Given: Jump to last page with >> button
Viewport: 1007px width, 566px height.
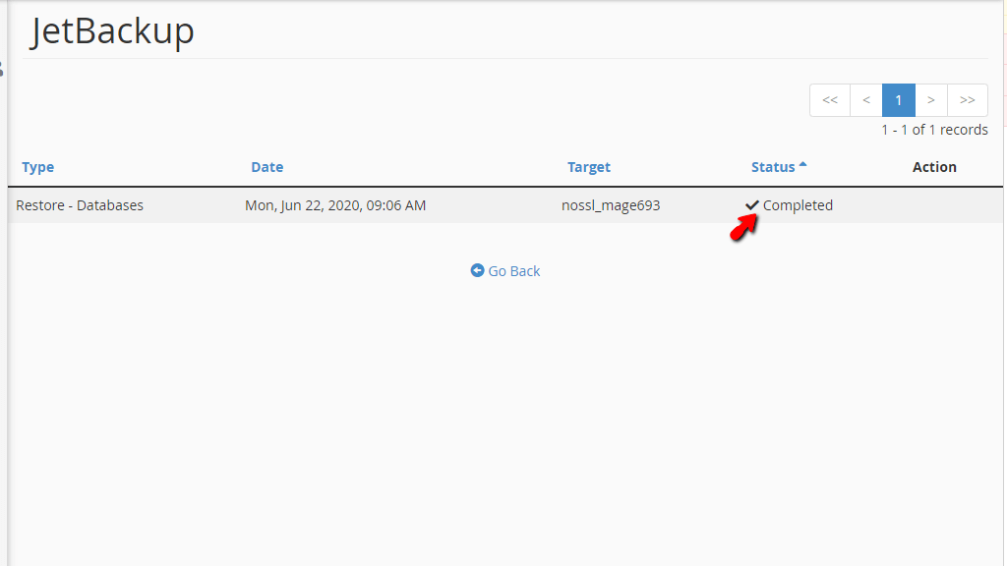Looking at the screenshot, I should (968, 100).
